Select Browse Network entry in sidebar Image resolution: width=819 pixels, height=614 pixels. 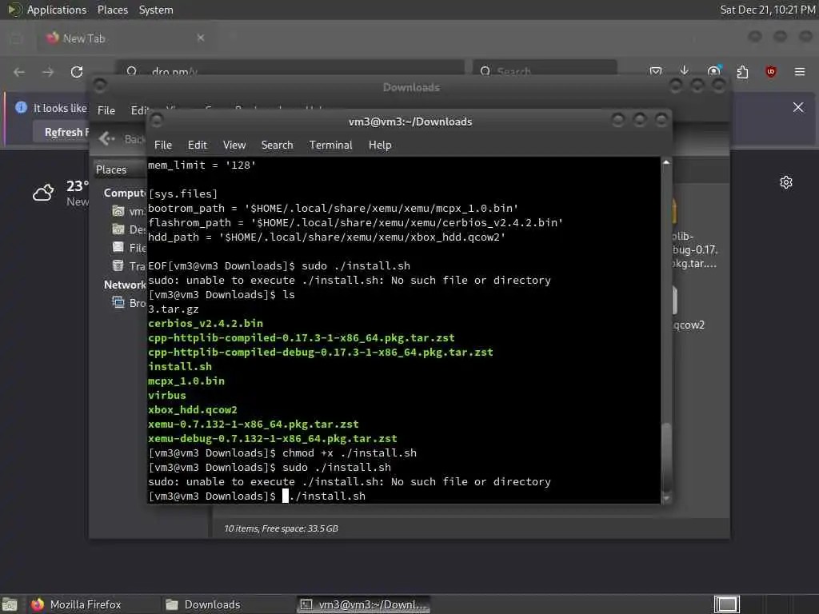(x=129, y=303)
